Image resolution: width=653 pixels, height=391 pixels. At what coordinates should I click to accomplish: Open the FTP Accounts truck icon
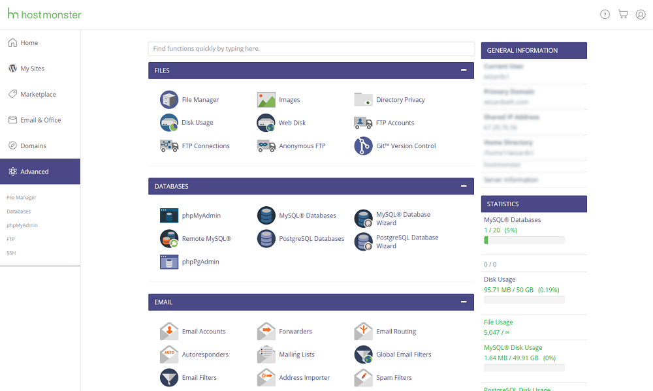click(x=363, y=123)
